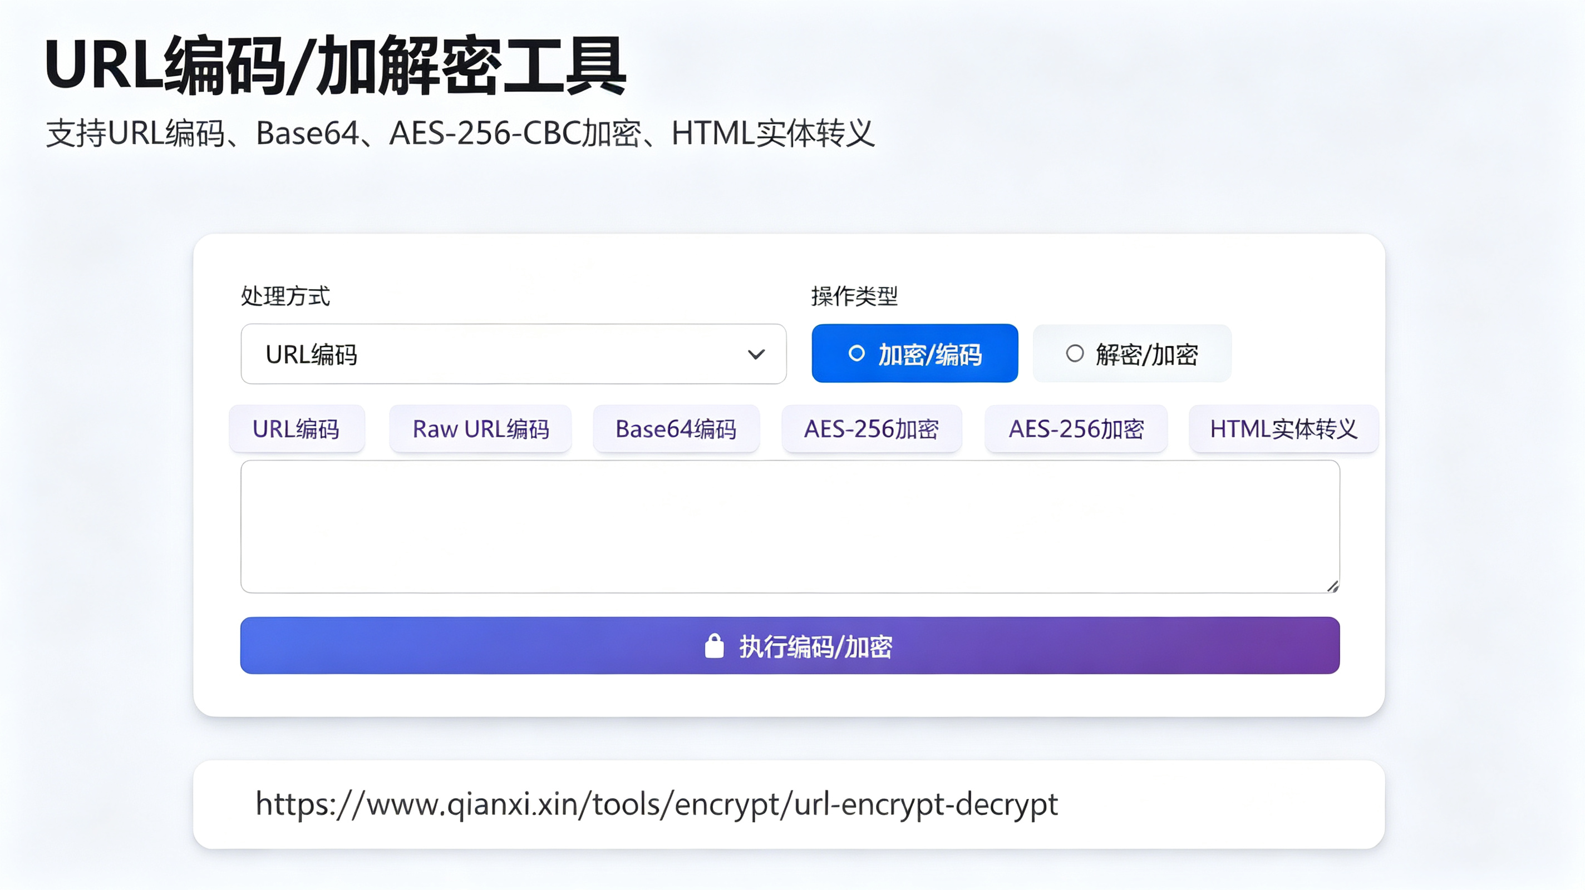Image resolution: width=1585 pixels, height=890 pixels.
Task: Click the lock icon on execute button
Action: pyautogui.click(x=713, y=646)
